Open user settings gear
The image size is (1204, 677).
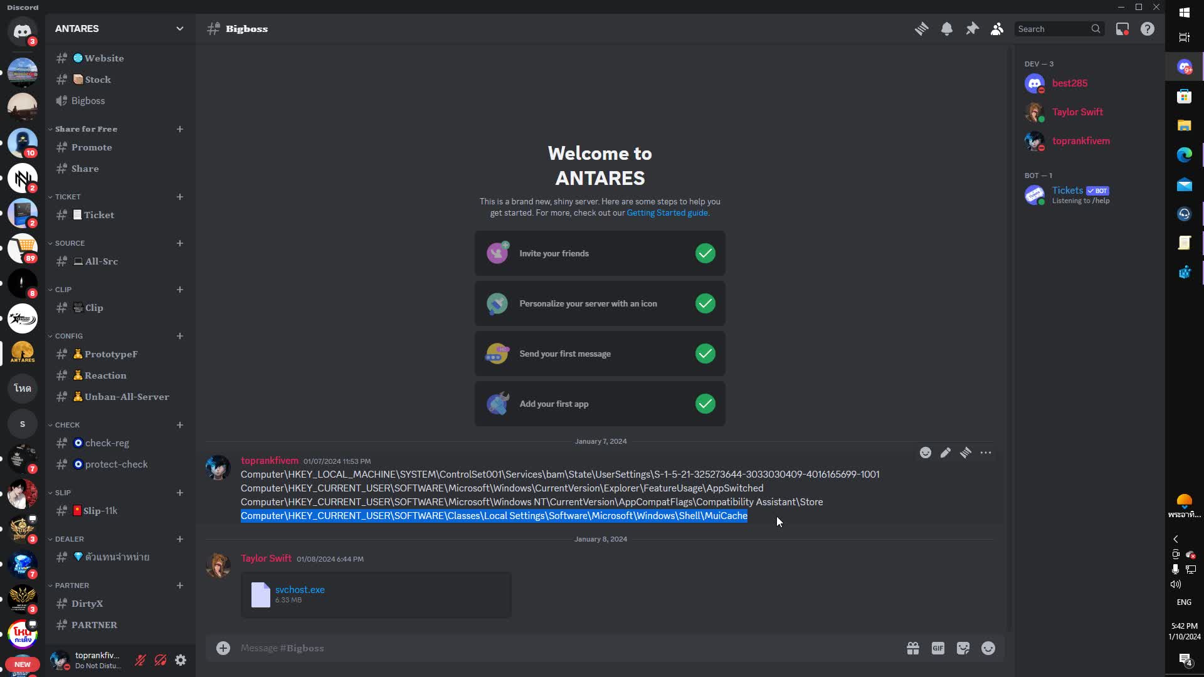[x=181, y=660]
